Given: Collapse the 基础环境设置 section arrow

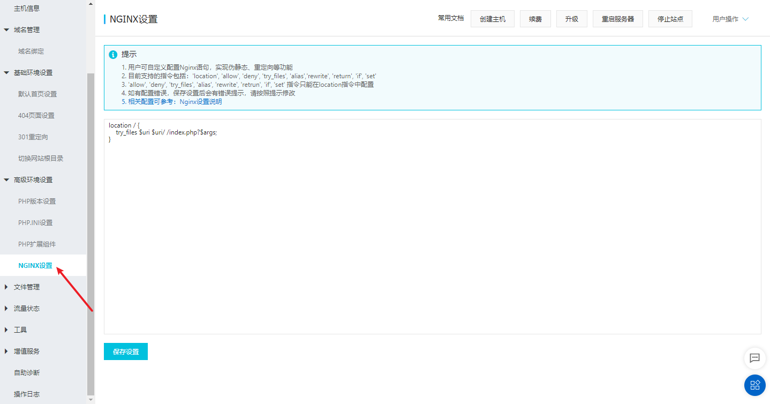Looking at the screenshot, I should tap(6, 73).
